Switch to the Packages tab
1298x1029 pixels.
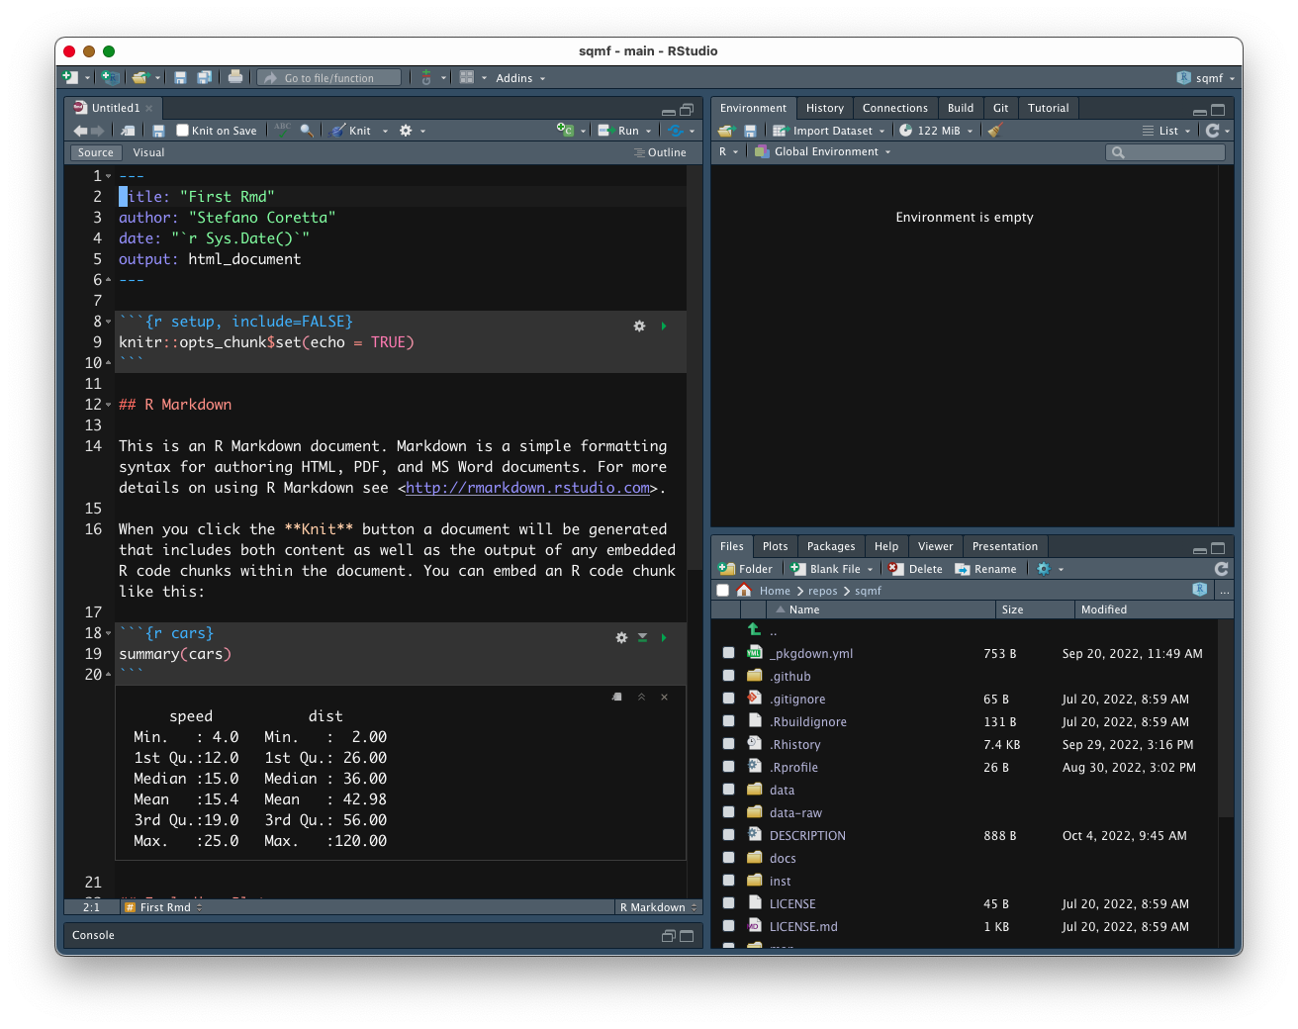click(x=830, y=546)
